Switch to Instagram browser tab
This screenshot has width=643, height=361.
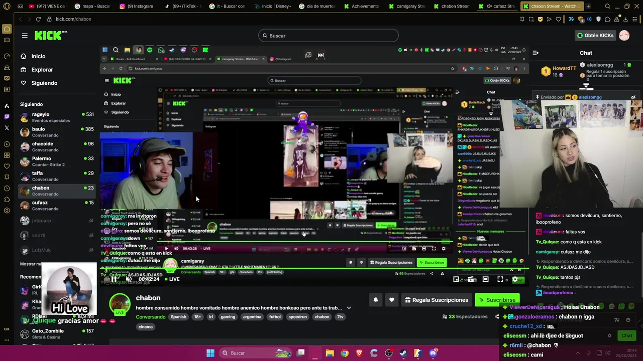(x=136, y=6)
